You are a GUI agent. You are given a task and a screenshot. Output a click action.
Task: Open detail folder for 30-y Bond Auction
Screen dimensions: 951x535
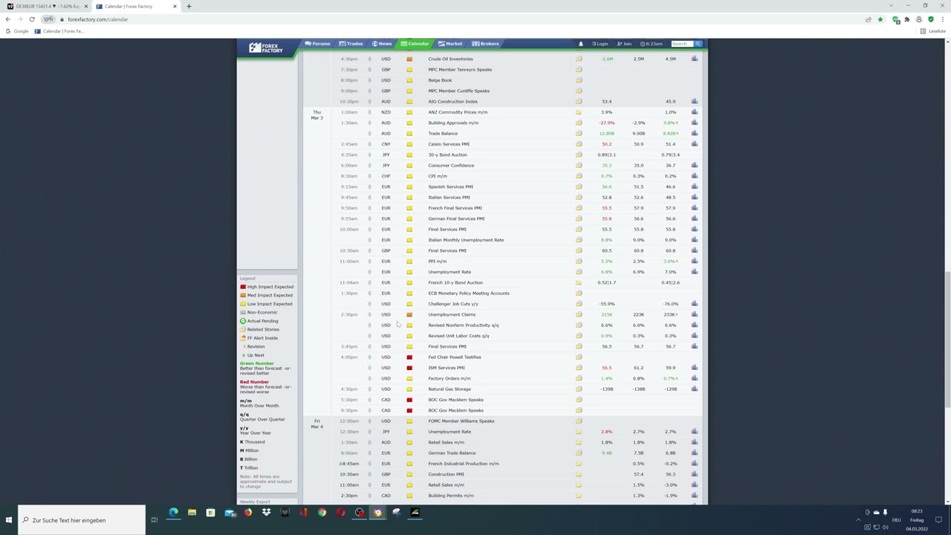point(579,155)
